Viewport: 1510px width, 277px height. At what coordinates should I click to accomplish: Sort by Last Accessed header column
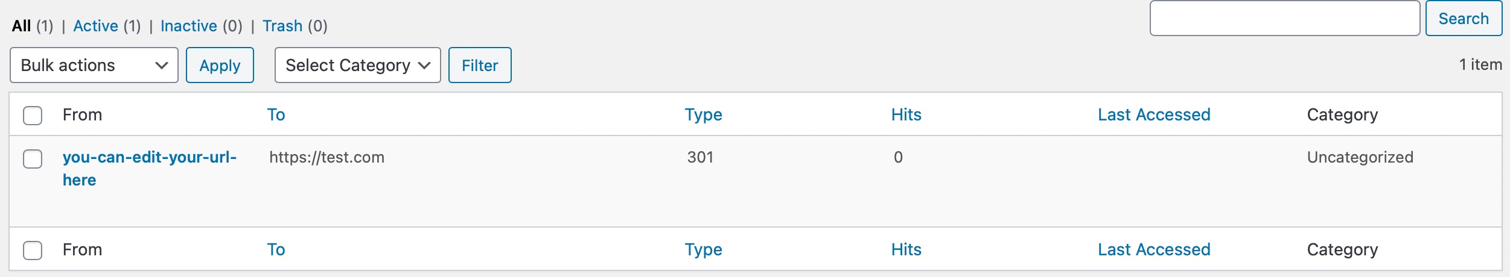point(1153,114)
